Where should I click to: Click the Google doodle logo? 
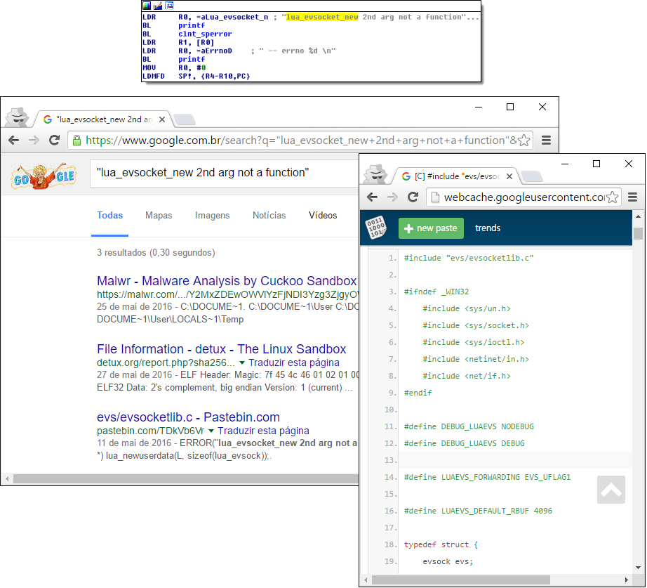tap(44, 176)
